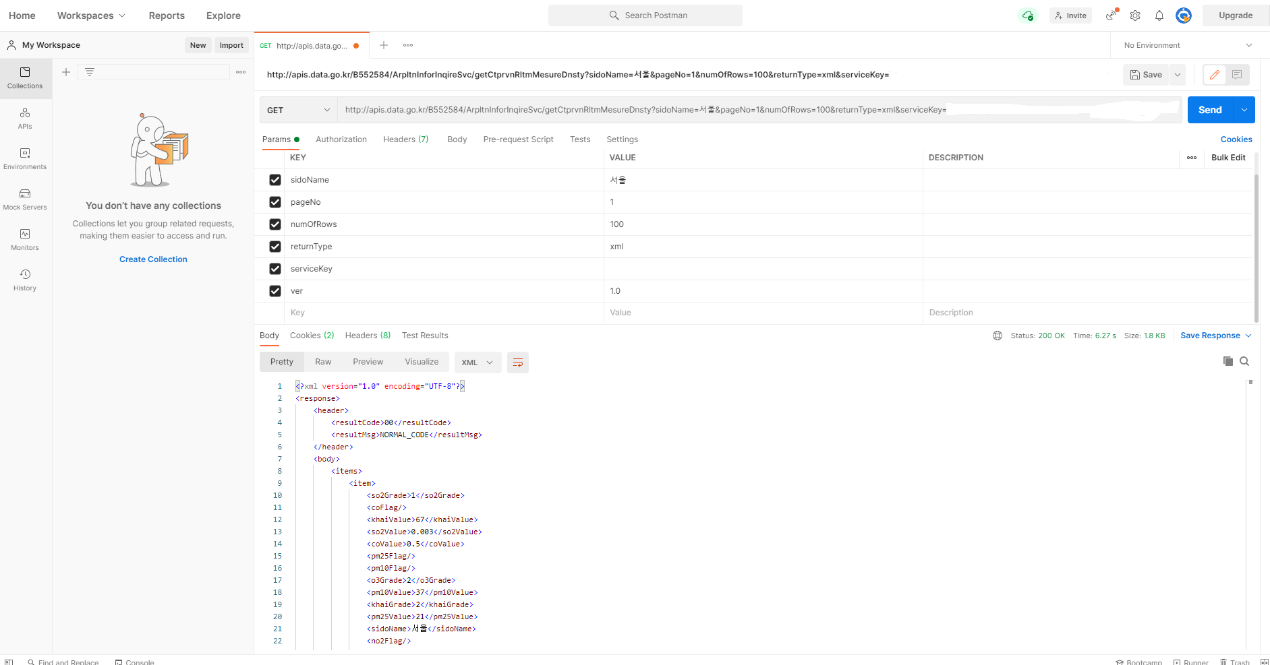Switch response view to Raw
This screenshot has height=665, width=1270.
[323, 362]
